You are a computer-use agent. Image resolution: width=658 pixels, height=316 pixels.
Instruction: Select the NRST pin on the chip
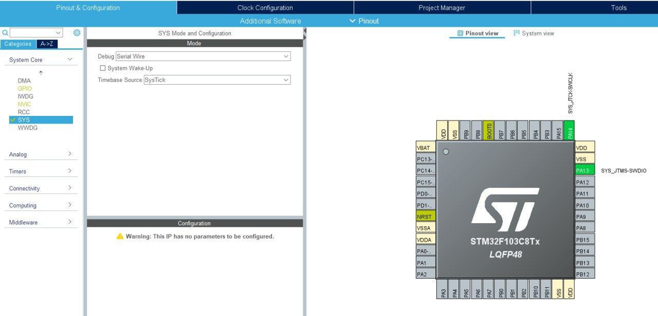click(x=426, y=216)
